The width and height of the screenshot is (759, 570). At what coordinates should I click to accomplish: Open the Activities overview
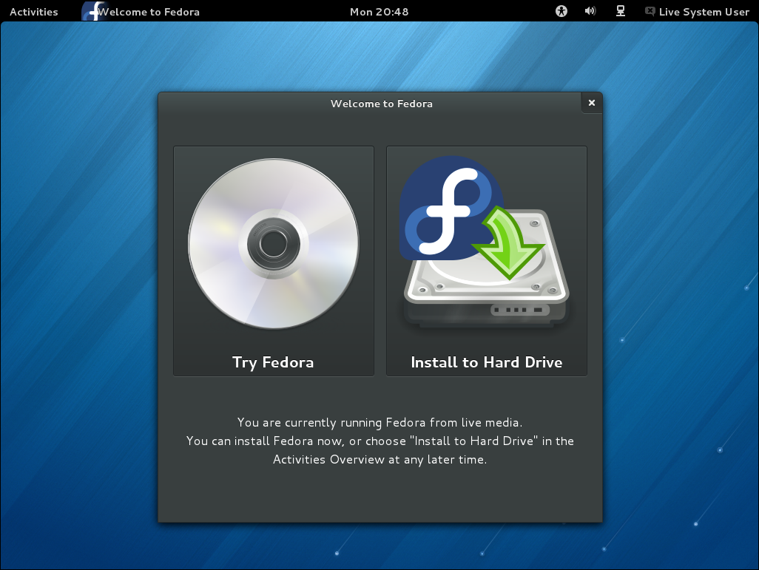34,12
